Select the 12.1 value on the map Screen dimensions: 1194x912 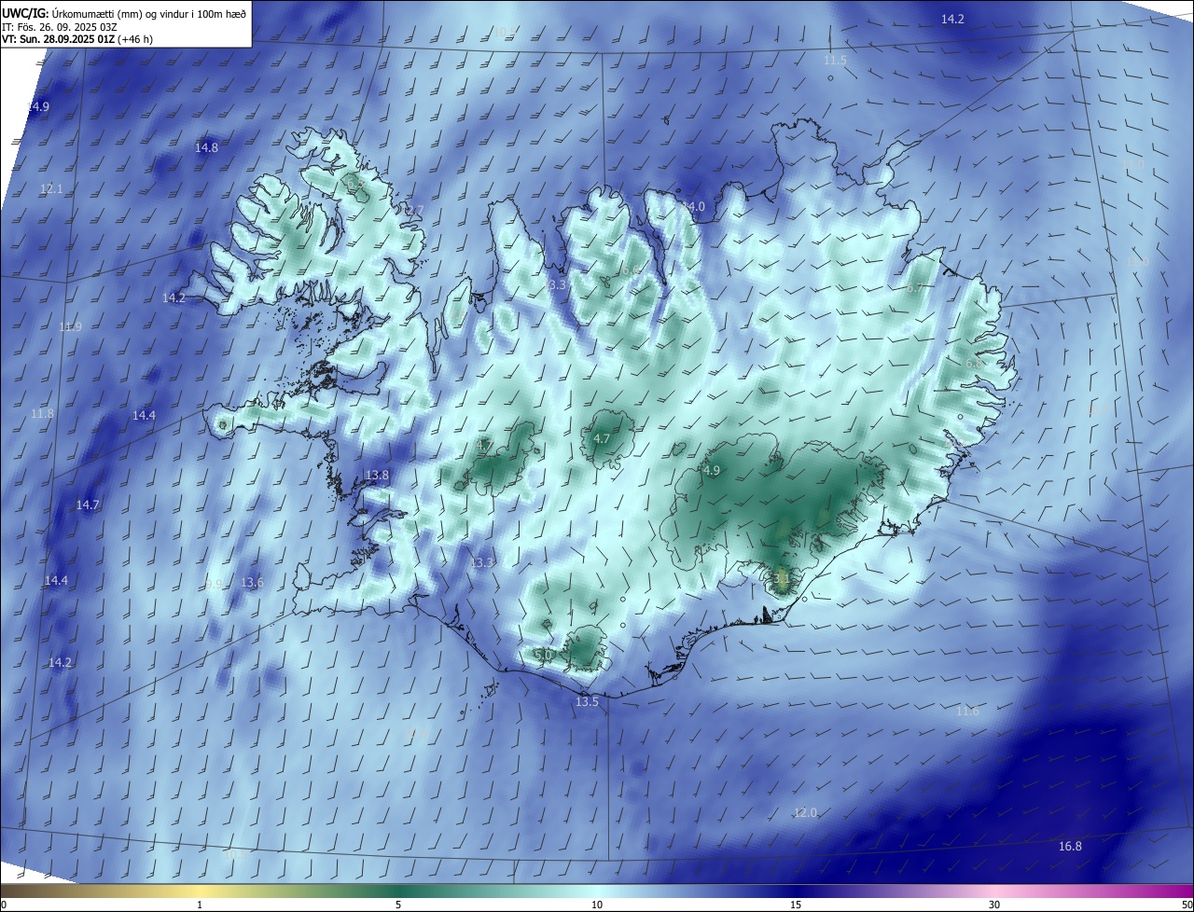[51, 188]
